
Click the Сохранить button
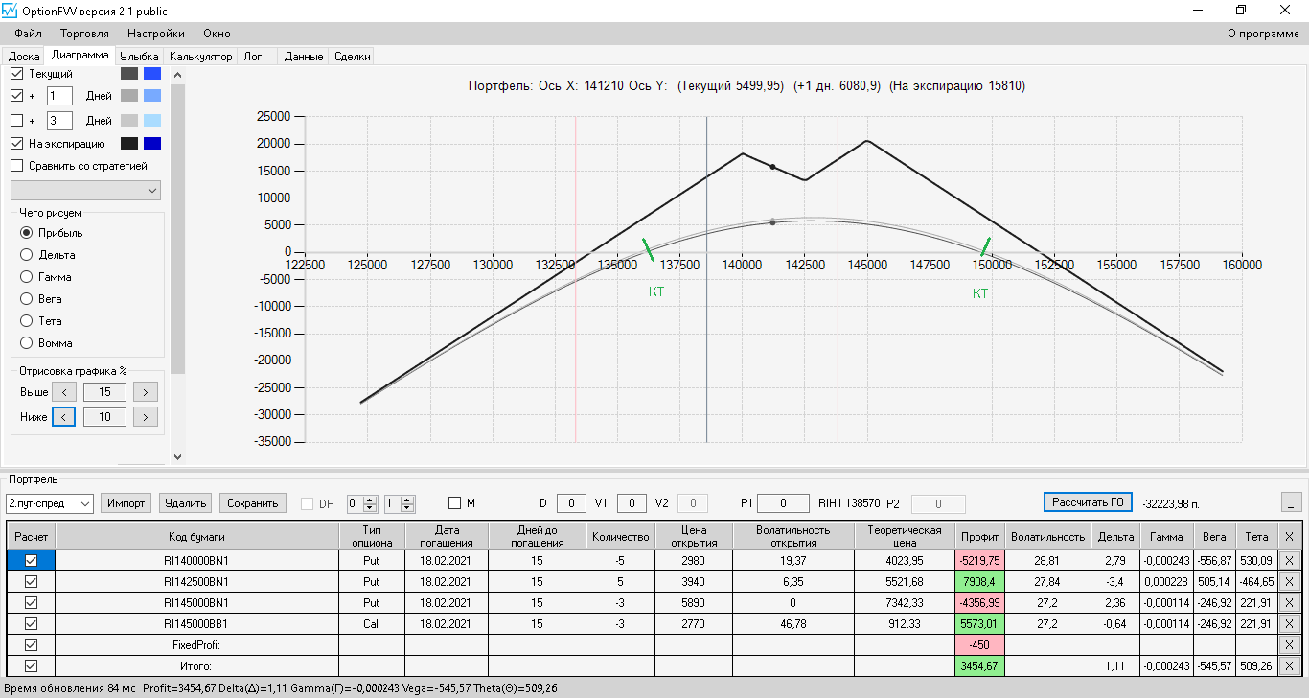253,503
